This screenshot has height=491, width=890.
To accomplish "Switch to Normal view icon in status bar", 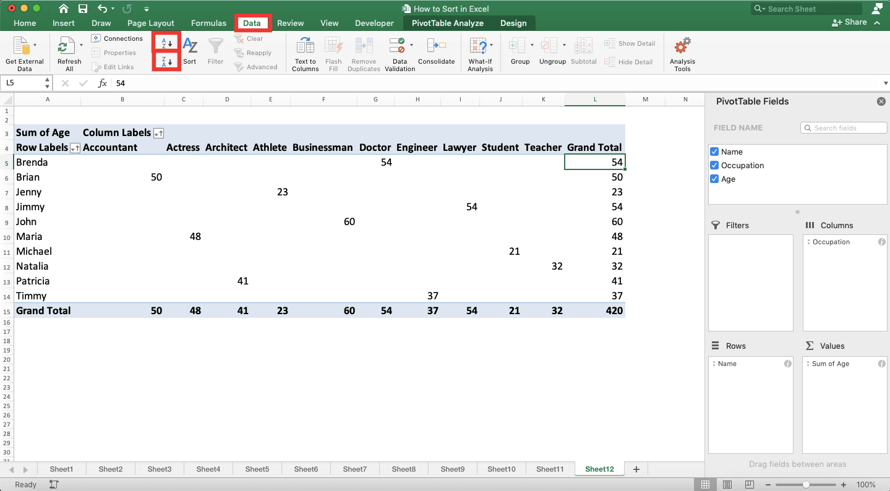I will pos(706,485).
